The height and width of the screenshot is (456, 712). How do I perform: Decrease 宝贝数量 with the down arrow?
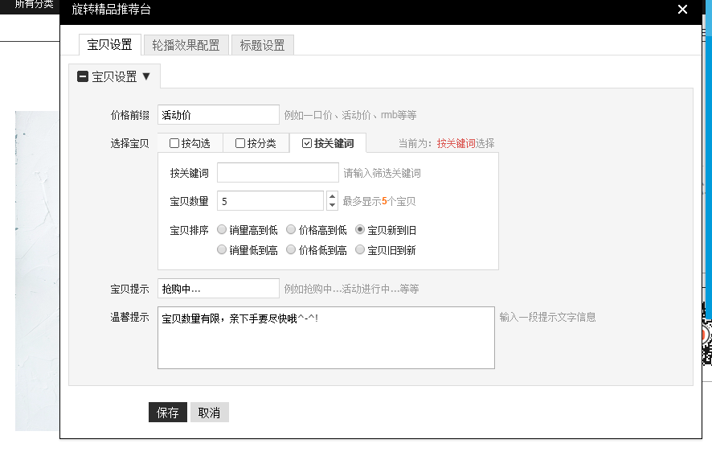point(332,205)
